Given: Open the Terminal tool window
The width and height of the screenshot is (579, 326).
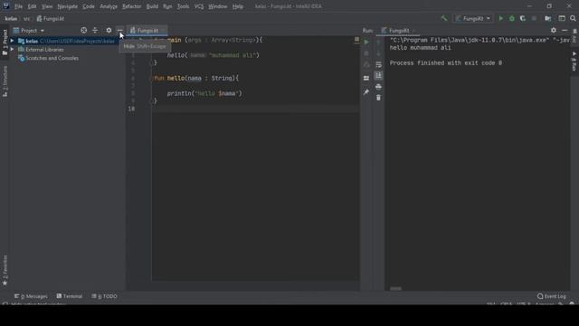Looking at the screenshot, I should coord(70,296).
